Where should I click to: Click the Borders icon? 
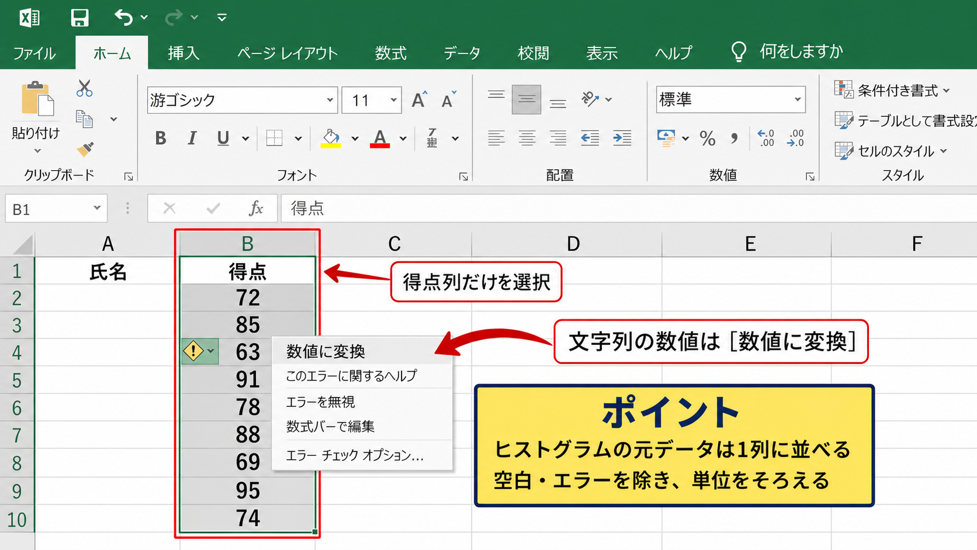click(274, 138)
